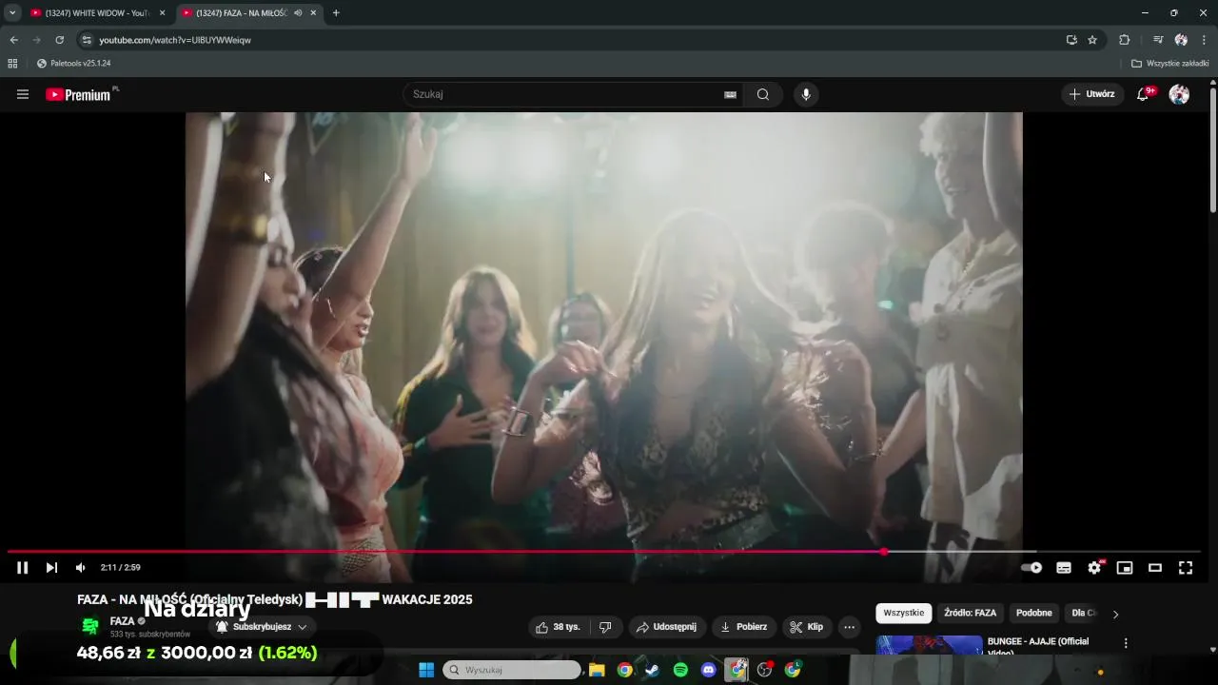Mute the video volume

[81, 568]
